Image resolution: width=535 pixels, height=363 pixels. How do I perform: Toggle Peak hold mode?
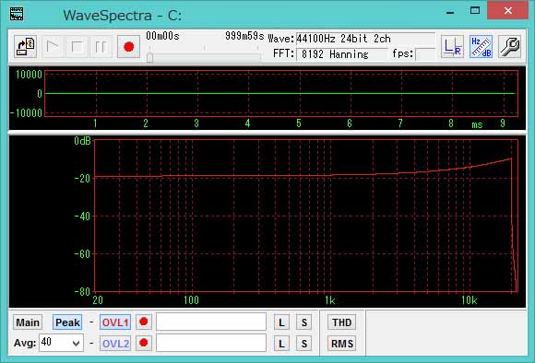[x=67, y=322]
